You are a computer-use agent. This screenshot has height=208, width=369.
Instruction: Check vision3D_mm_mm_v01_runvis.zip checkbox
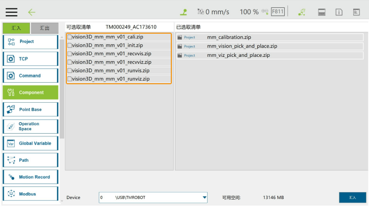coord(70,71)
